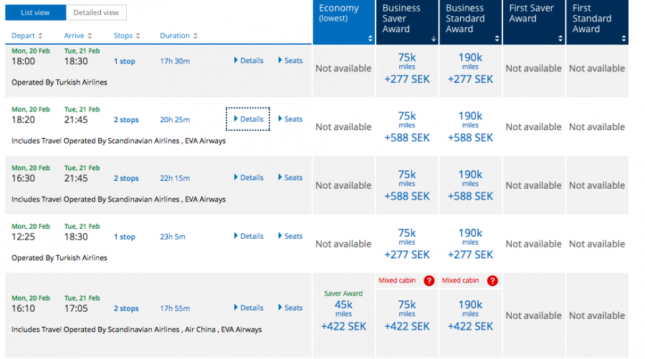This screenshot has height=359, width=645.
Task: Expand Details for 18:20 departure flight
Action: pyautogui.click(x=249, y=119)
